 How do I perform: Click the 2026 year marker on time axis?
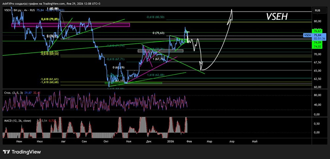click(x=171, y=141)
